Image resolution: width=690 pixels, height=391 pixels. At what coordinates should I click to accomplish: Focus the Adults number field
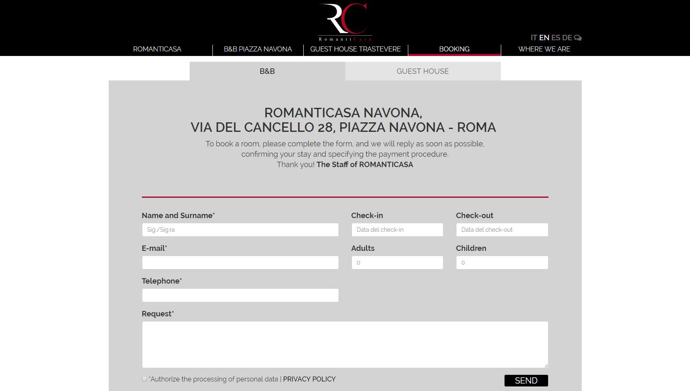pyautogui.click(x=397, y=262)
